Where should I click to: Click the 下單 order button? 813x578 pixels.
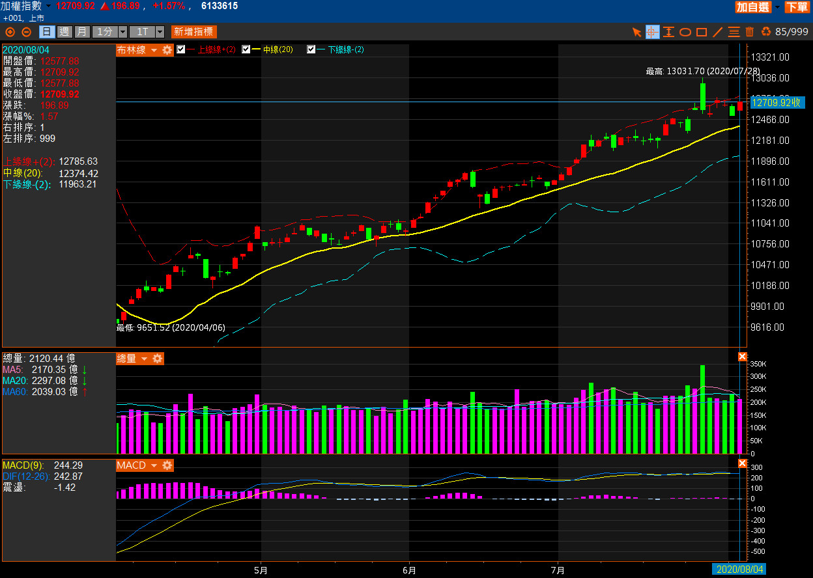pyautogui.click(x=796, y=7)
